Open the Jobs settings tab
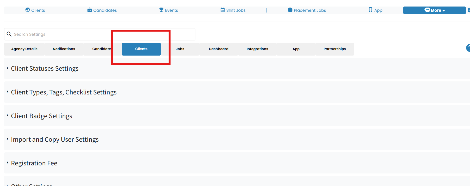This screenshot has height=186, width=470. coord(180,49)
